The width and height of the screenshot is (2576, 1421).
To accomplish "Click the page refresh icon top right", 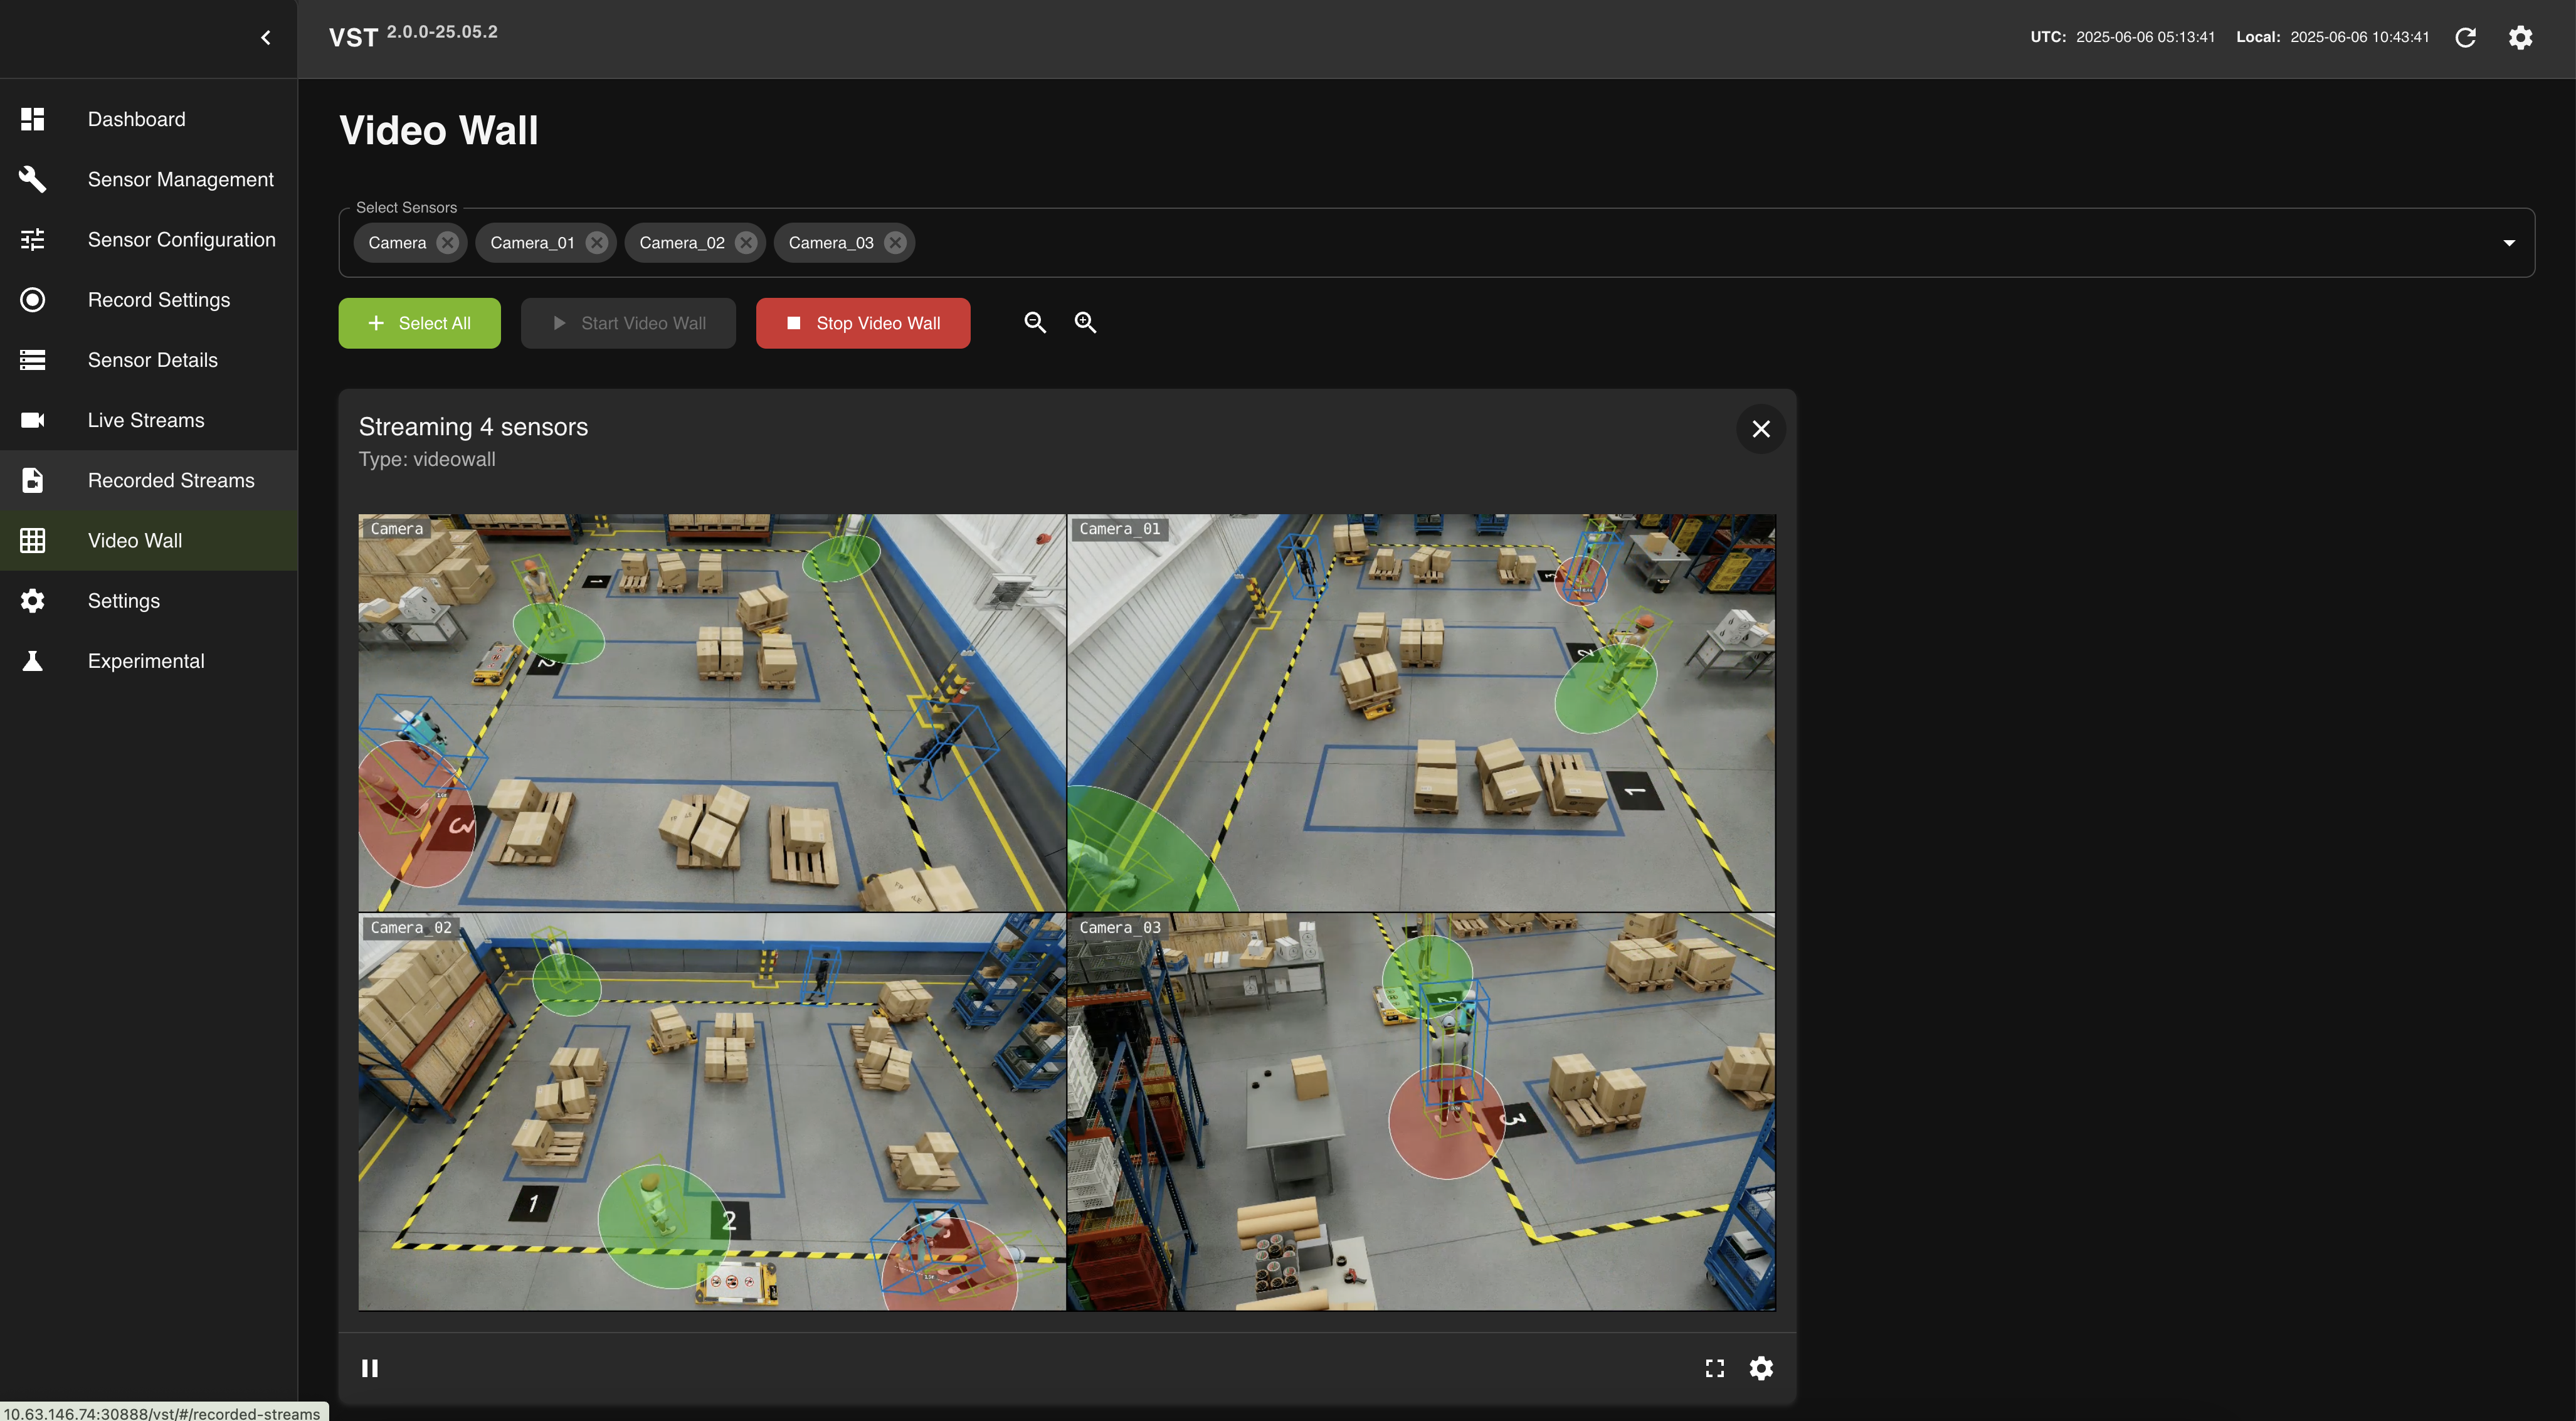I will tap(2466, 37).
